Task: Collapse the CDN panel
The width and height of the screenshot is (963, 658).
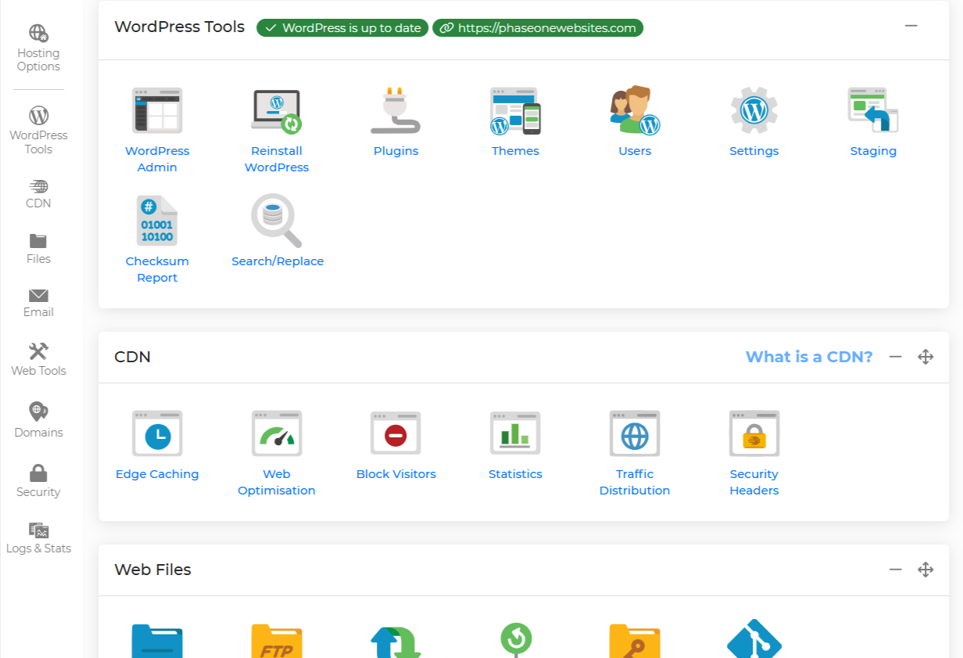Action: (x=896, y=357)
